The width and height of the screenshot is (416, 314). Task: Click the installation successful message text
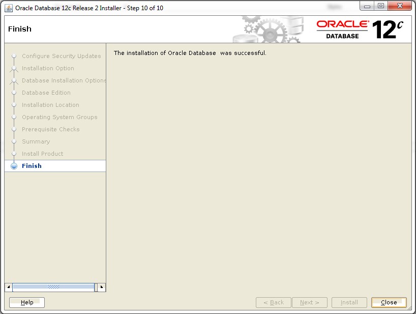pyautogui.click(x=190, y=53)
